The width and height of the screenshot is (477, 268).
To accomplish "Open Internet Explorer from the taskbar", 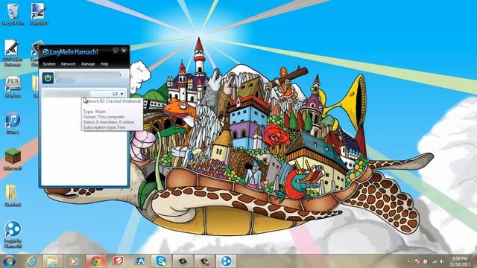I will click(31, 261).
